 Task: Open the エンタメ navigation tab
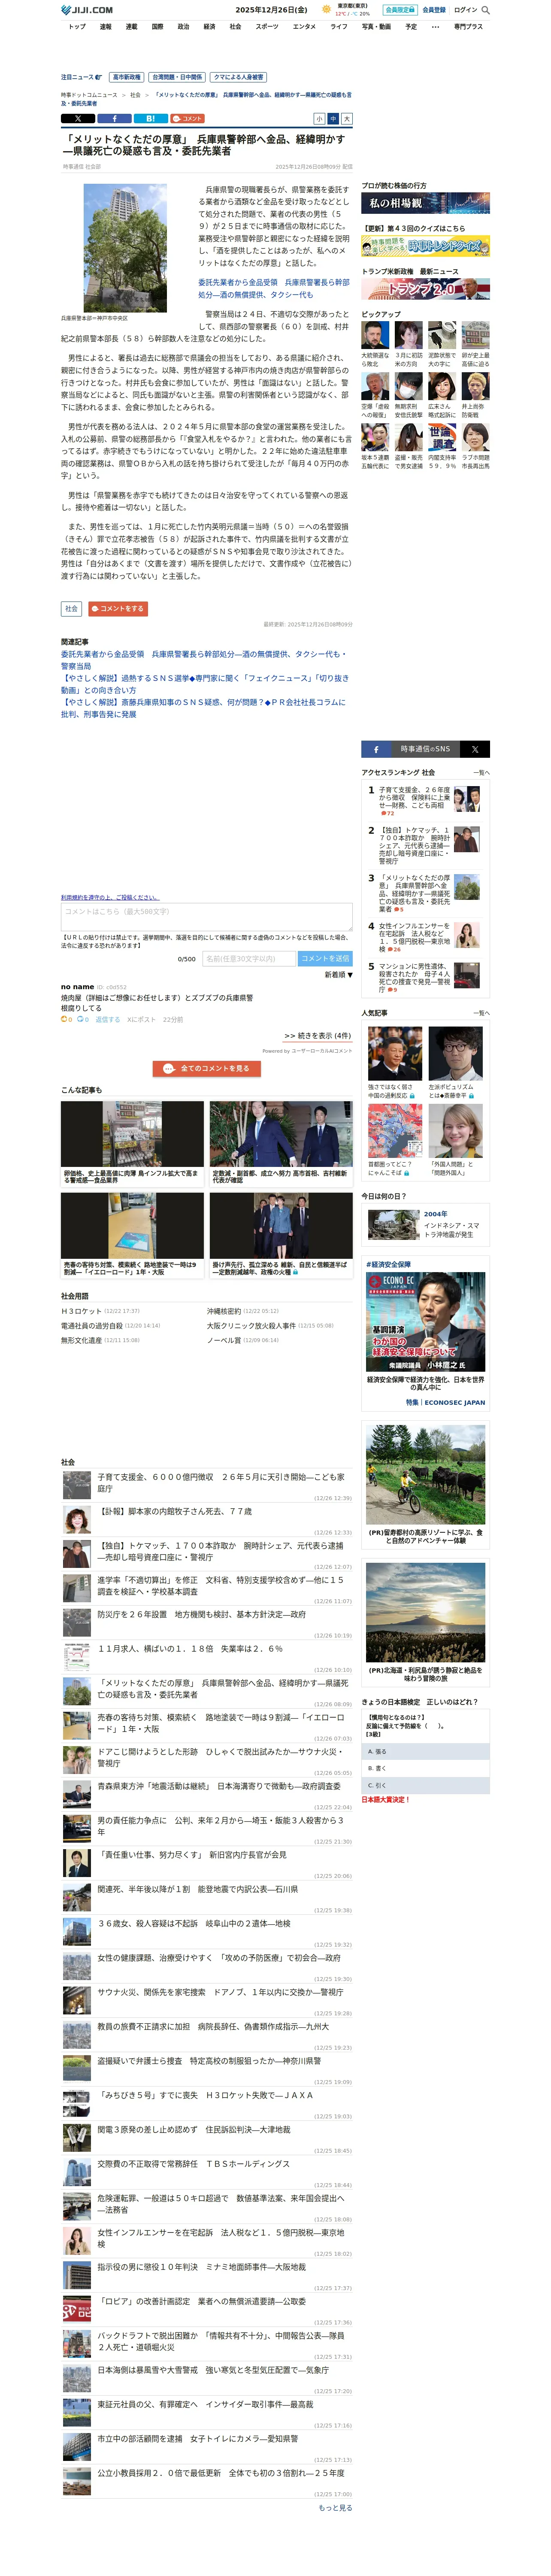[304, 27]
